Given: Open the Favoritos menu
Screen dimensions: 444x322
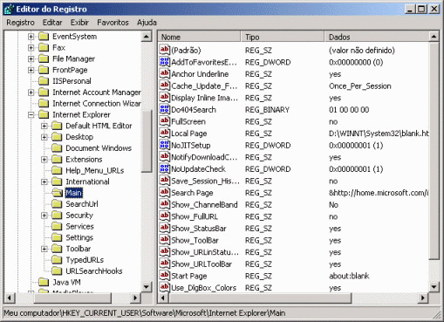Looking at the screenshot, I should coord(113,23).
